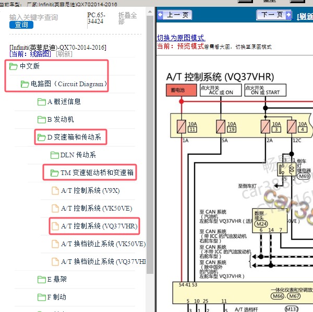The image size is (313, 312).
Task: Click the TM 变速驱动桥和变速箱 folder icon
Action: pyautogui.click(x=54, y=173)
